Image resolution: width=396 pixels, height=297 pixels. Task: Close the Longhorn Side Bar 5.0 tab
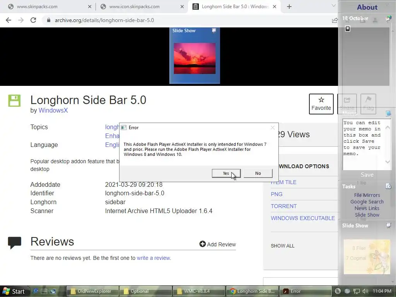(x=275, y=7)
